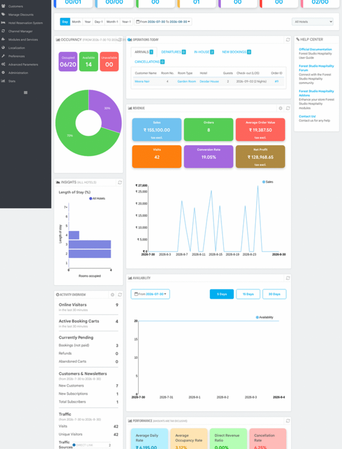Image resolution: width=342 pixels, height=449 pixels.
Task: Open Revenue panel settings gear
Action: pyautogui.click(x=280, y=108)
